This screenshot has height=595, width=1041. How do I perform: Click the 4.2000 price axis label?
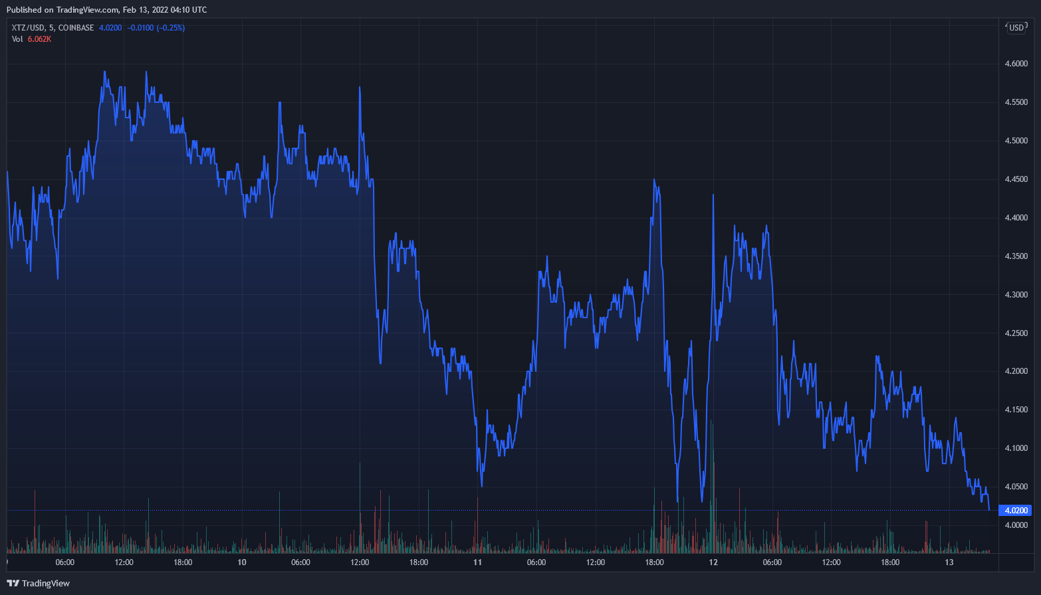(1016, 371)
